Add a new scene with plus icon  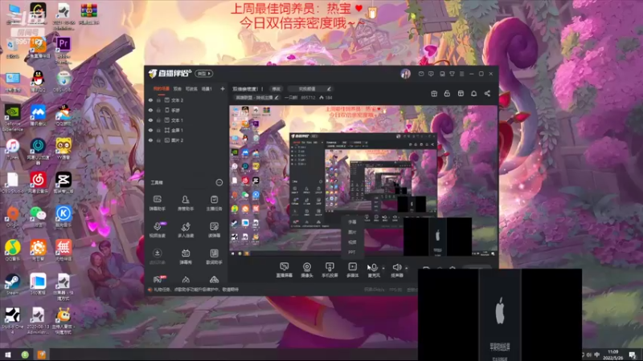[x=223, y=88]
